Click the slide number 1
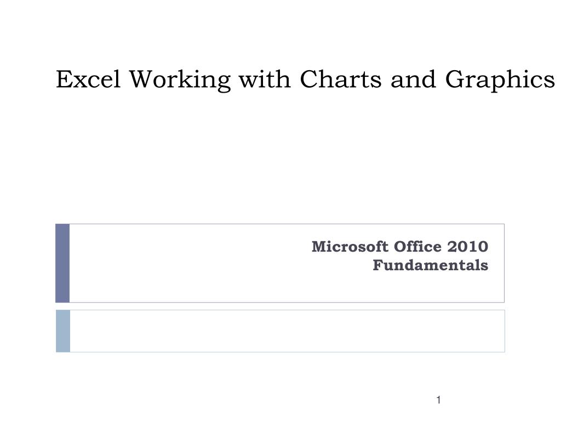The width and height of the screenshot is (561, 421). point(438,400)
